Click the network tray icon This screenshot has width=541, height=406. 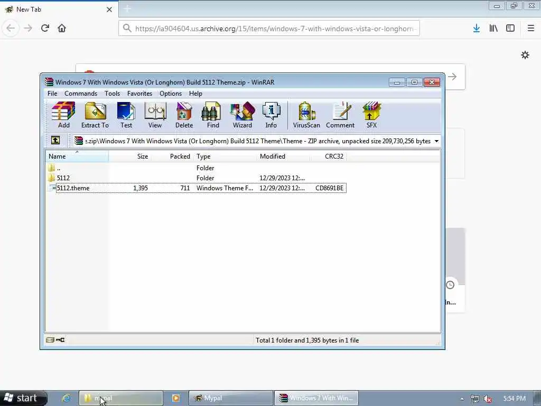[475, 399]
